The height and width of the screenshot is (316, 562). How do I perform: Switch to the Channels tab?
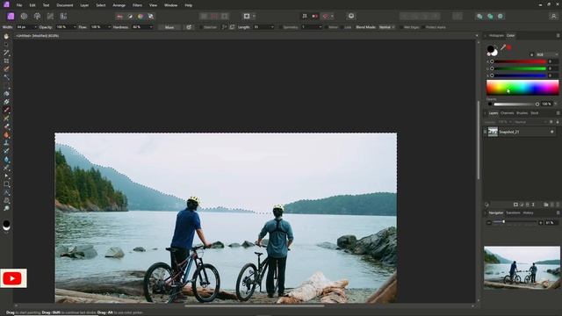pyautogui.click(x=508, y=113)
